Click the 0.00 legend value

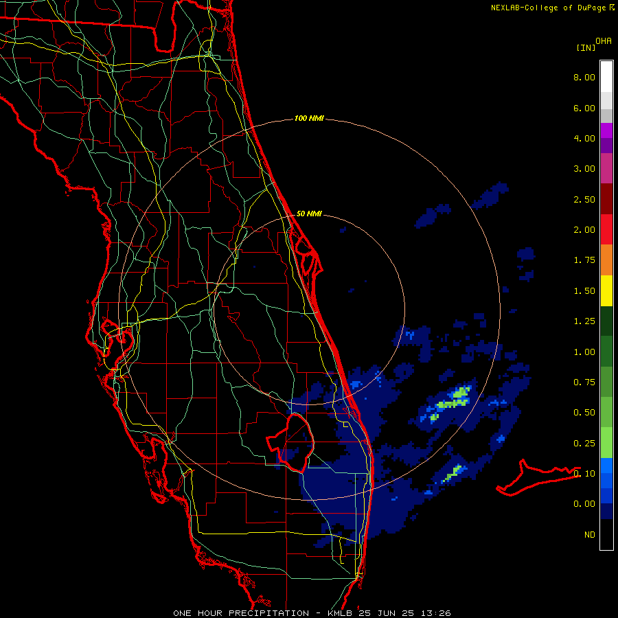(x=584, y=504)
